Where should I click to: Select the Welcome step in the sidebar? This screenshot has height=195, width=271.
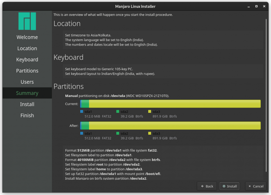[27, 37]
